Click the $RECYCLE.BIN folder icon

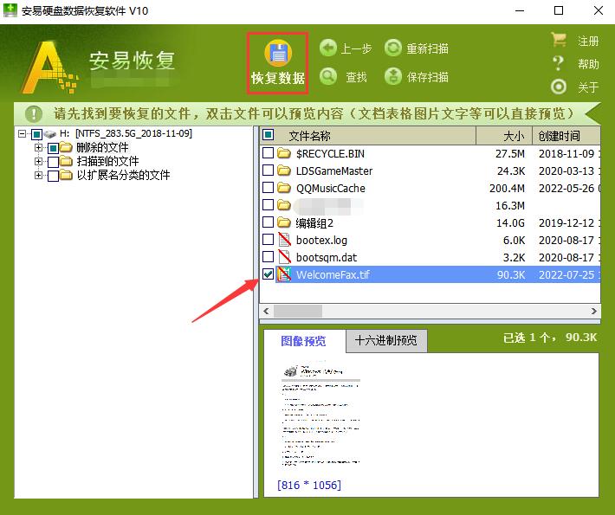283,153
